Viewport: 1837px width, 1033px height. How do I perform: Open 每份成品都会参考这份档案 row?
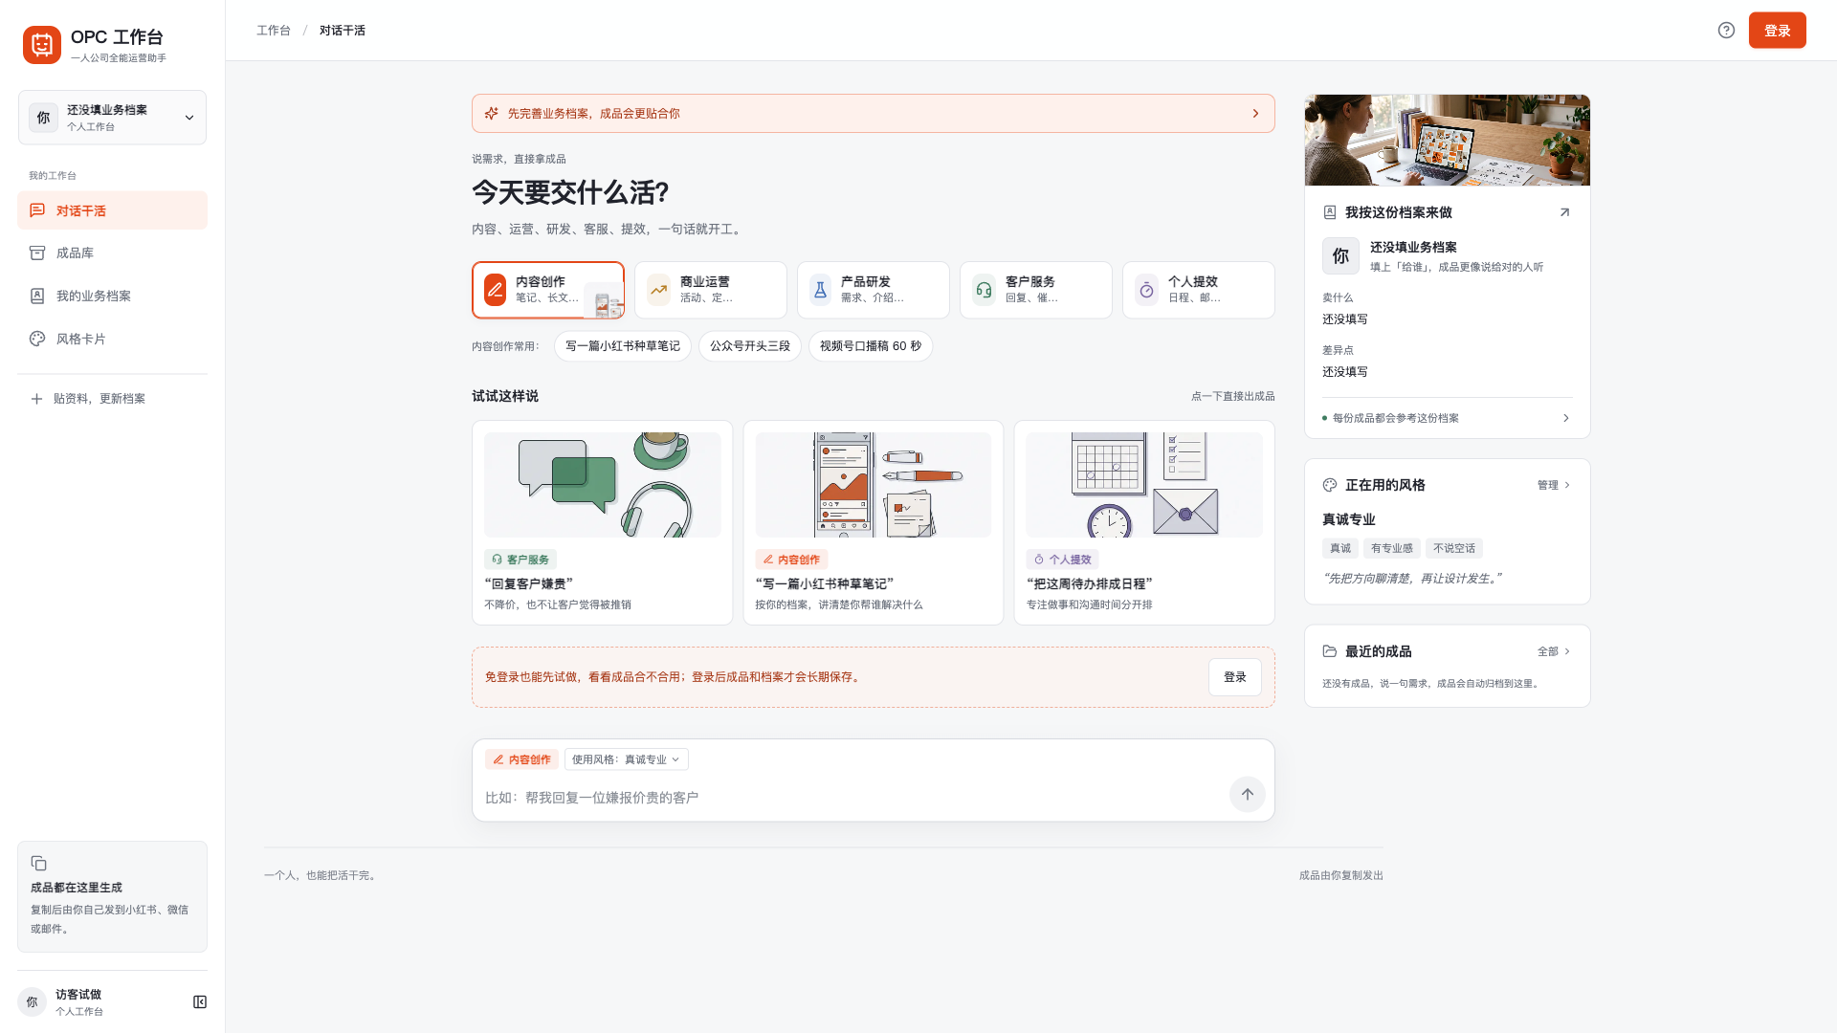(1447, 418)
